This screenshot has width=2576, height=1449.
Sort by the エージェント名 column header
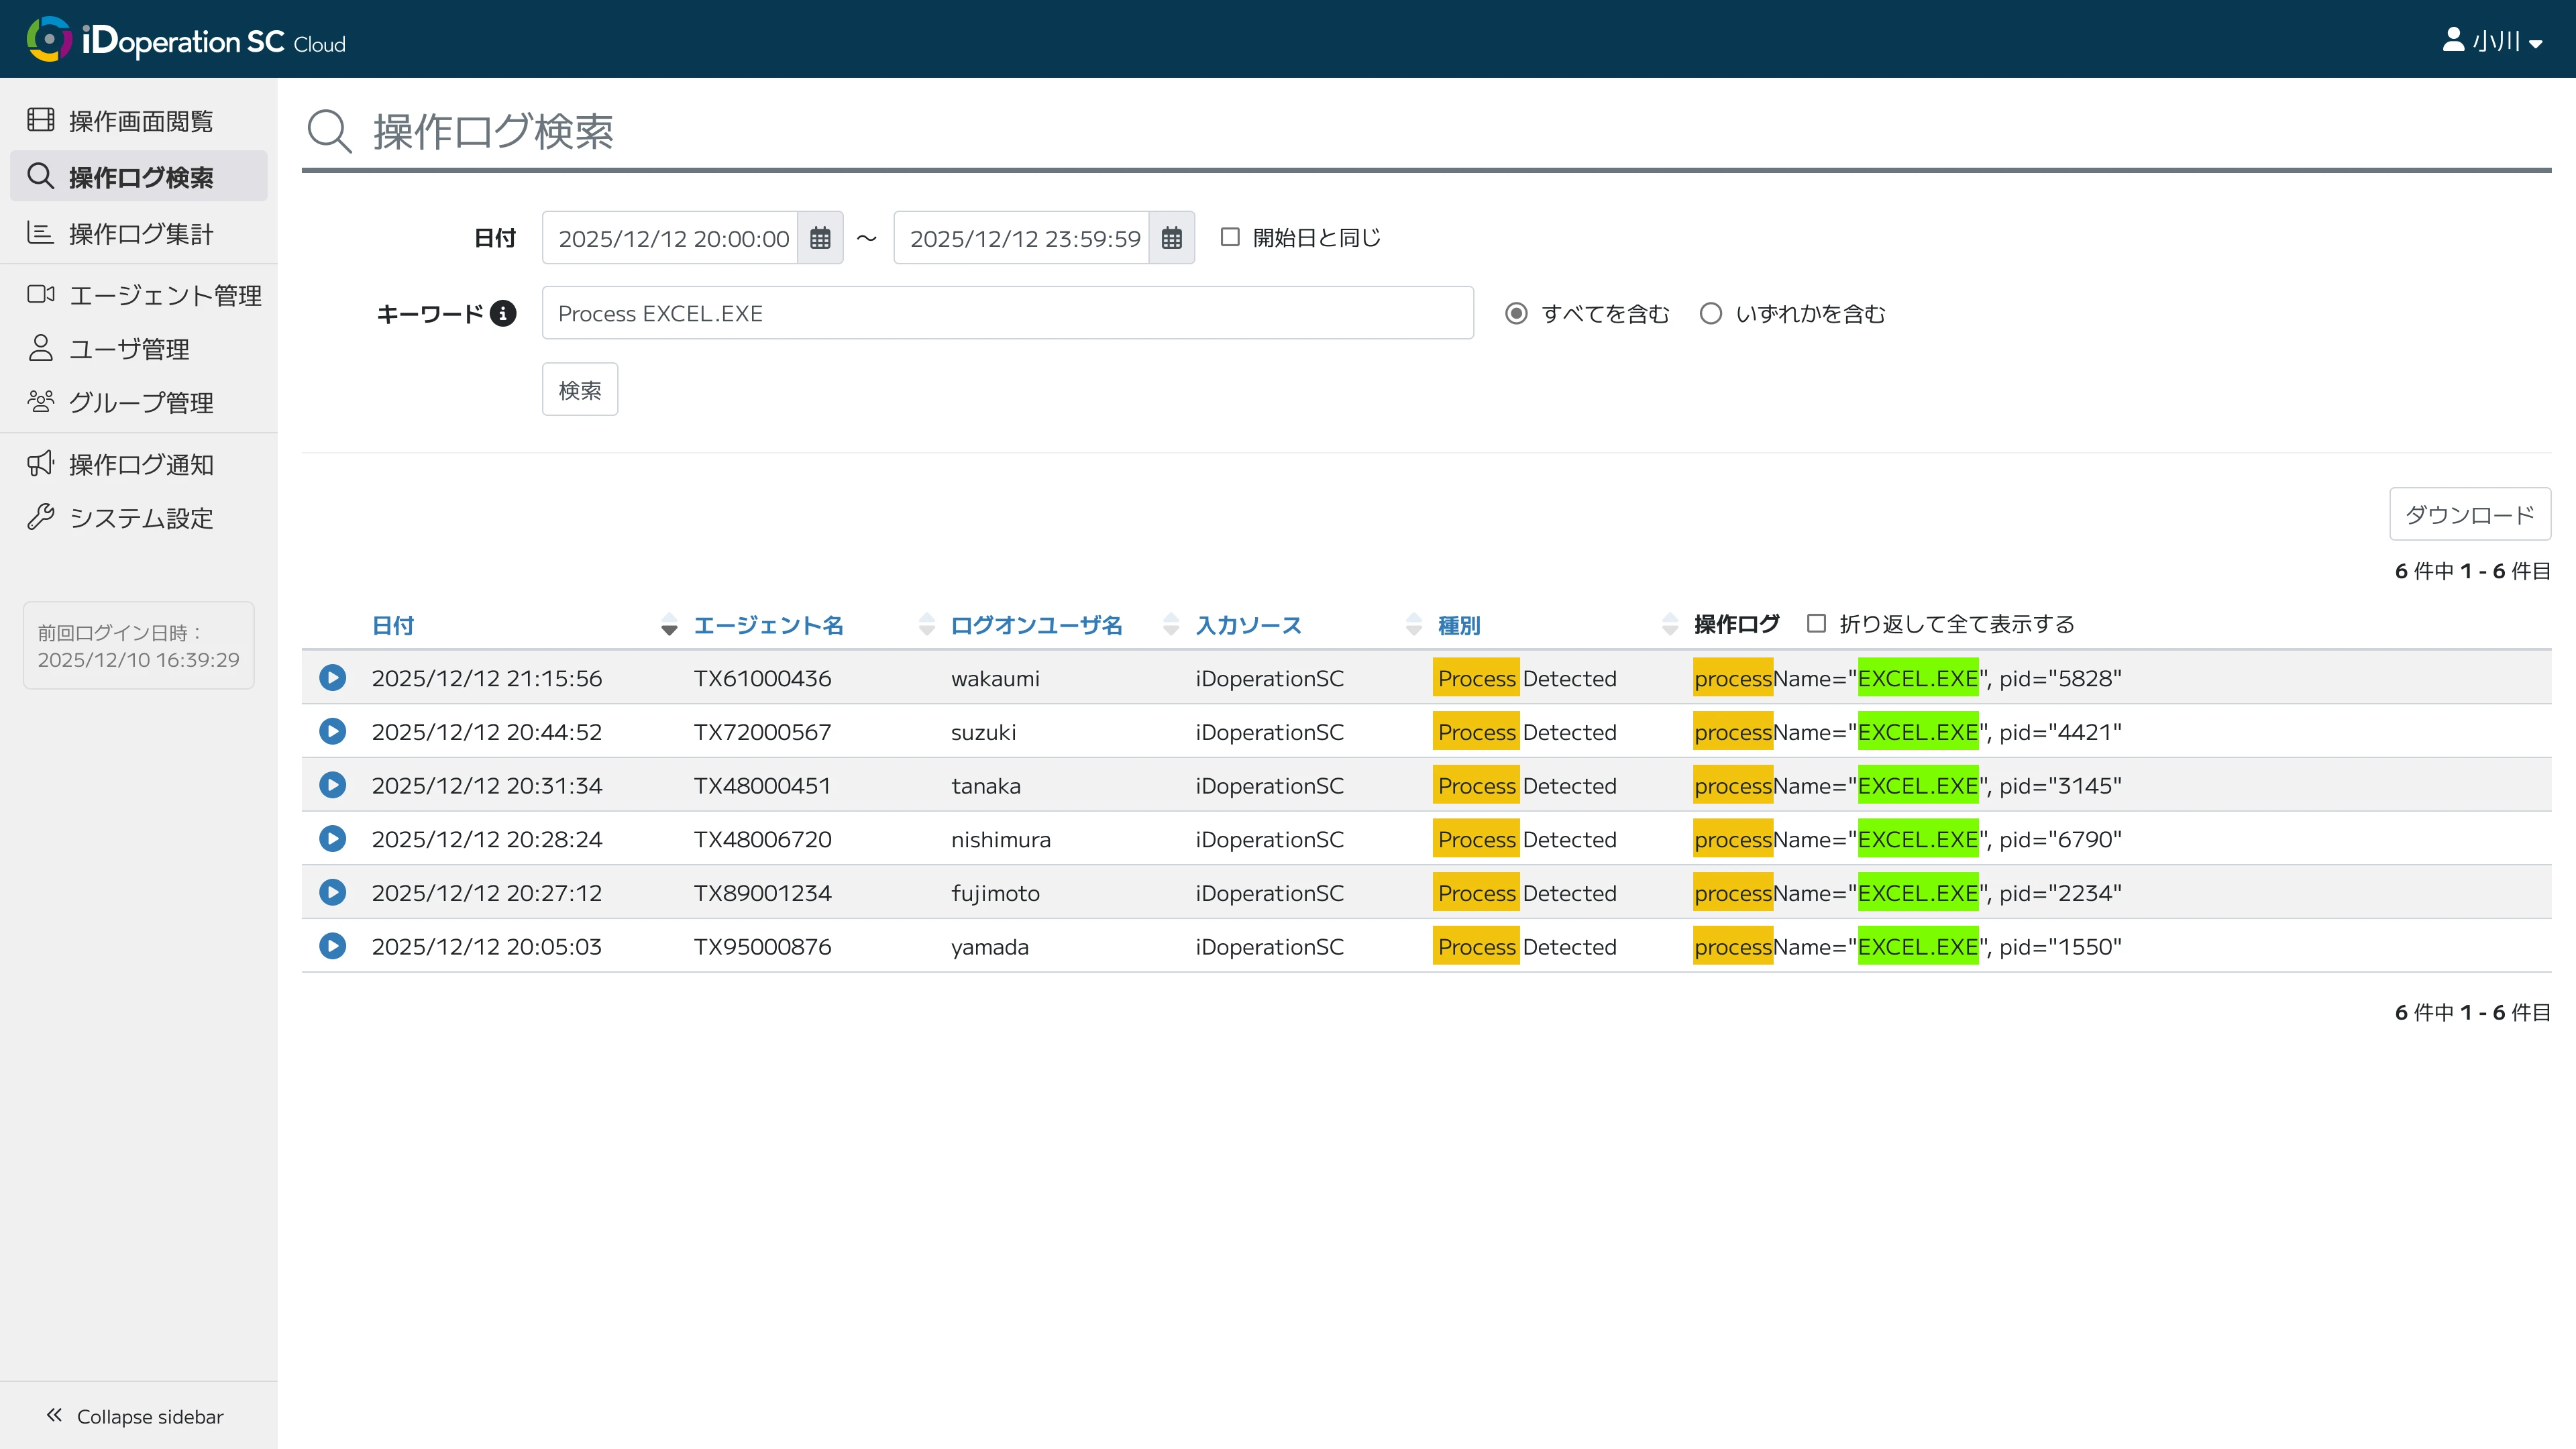768,626
